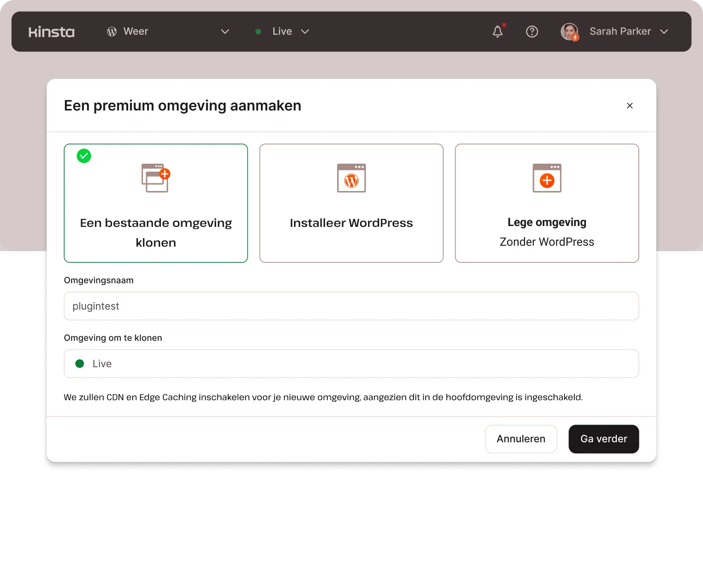Click the green checkmark on selected card
The image size is (703, 574).
tap(84, 156)
